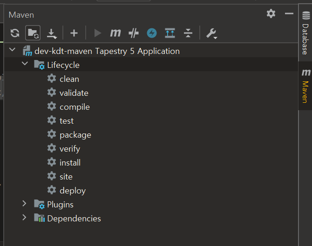The image size is (312, 246).
Task: Click the gear icon beside site
Action: (x=52, y=176)
